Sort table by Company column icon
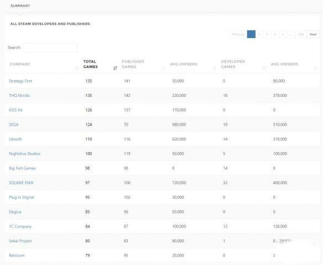The image size is (323, 265). click(x=77, y=68)
